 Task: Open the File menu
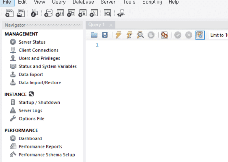[7, 2]
